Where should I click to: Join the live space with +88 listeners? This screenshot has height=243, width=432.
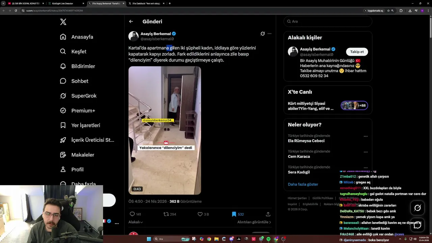(354, 106)
